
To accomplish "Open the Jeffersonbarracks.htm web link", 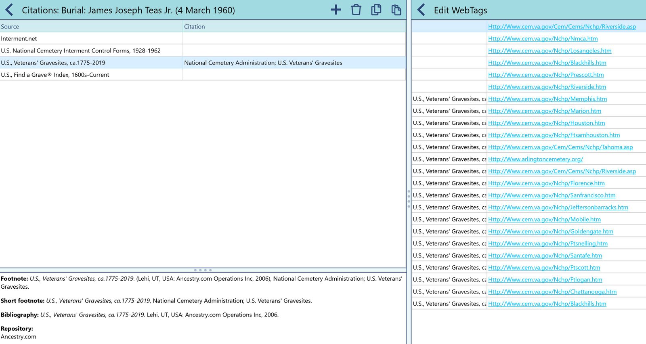I will 558,208.
